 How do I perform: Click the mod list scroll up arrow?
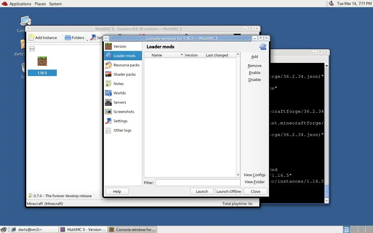[238, 54]
